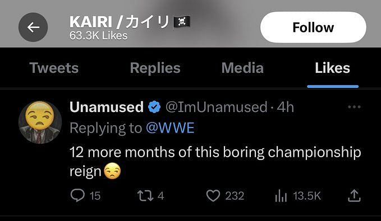This screenshot has width=381, height=221.
Task: Switch to the Tweets tab
Action: point(54,68)
